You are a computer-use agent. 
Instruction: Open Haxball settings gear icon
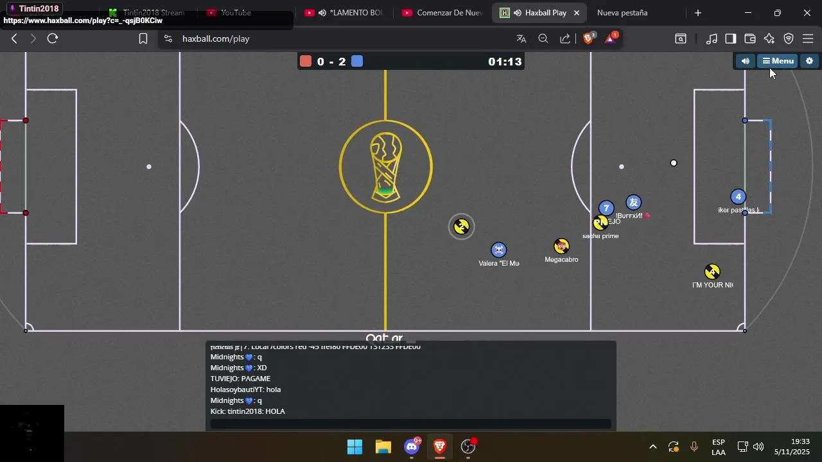tap(809, 61)
